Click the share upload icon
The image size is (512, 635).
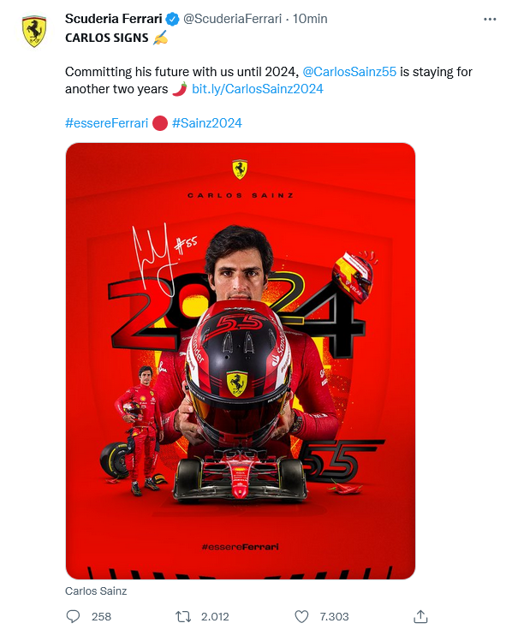[x=420, y=616]
